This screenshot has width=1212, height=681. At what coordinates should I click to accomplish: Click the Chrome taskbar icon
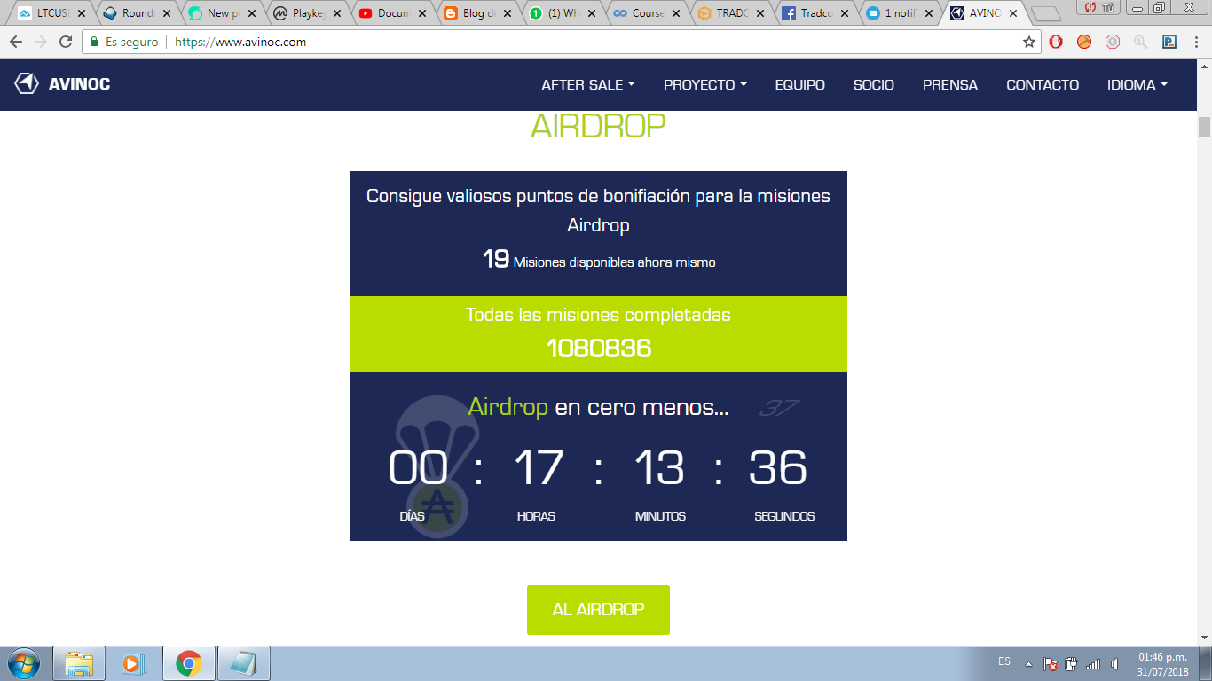pos(188,663)
